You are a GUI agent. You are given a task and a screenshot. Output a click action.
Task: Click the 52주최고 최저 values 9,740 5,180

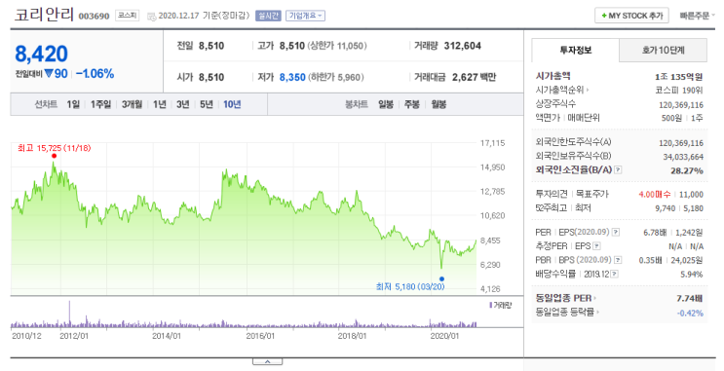679,208
